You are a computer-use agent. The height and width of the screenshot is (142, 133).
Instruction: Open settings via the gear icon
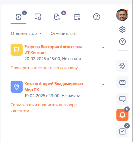point(122,29)
